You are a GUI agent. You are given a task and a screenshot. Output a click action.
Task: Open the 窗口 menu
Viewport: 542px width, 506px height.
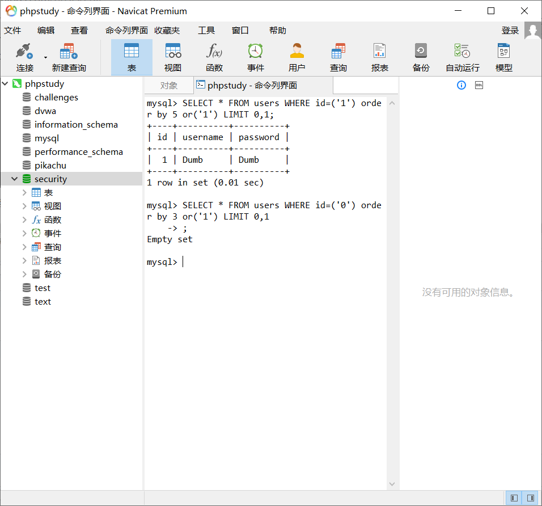[x=240, y=31]
